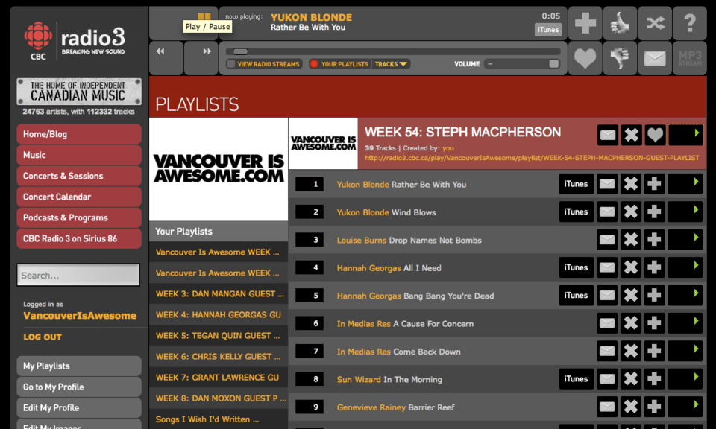Favorite current song with heart icon in player
This screenshot has height=429, width=716.
(x=585, y=58)
